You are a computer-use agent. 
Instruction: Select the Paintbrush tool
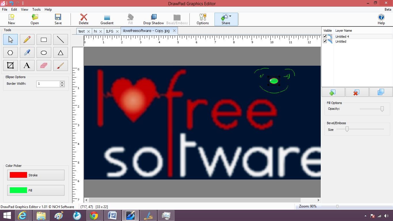click(60, 65)
